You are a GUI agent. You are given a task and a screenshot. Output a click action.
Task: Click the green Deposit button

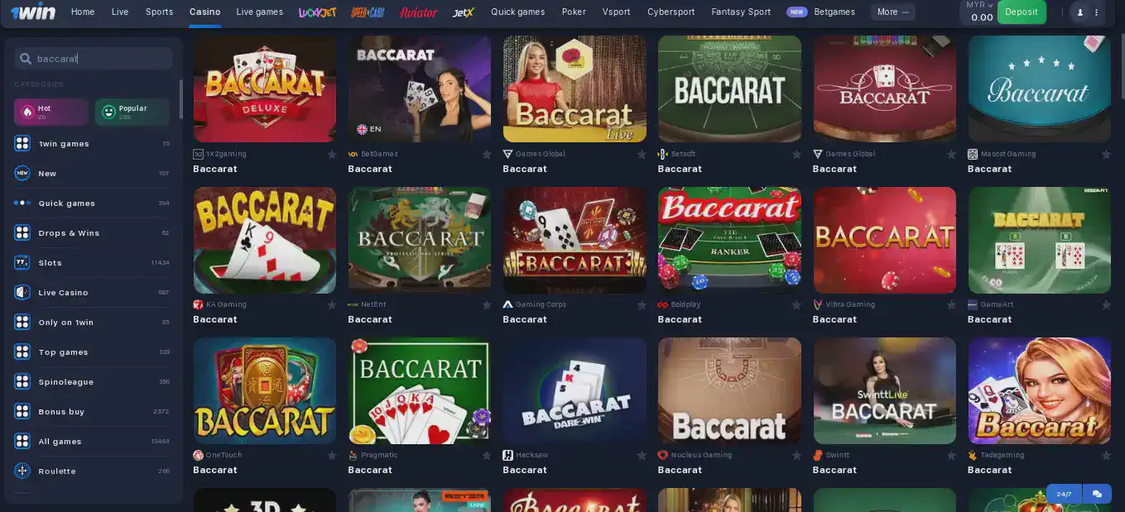pyautogui.click(x=1022, y=12)
